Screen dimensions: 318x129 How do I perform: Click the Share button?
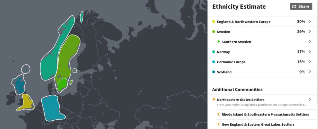[301, 6]
